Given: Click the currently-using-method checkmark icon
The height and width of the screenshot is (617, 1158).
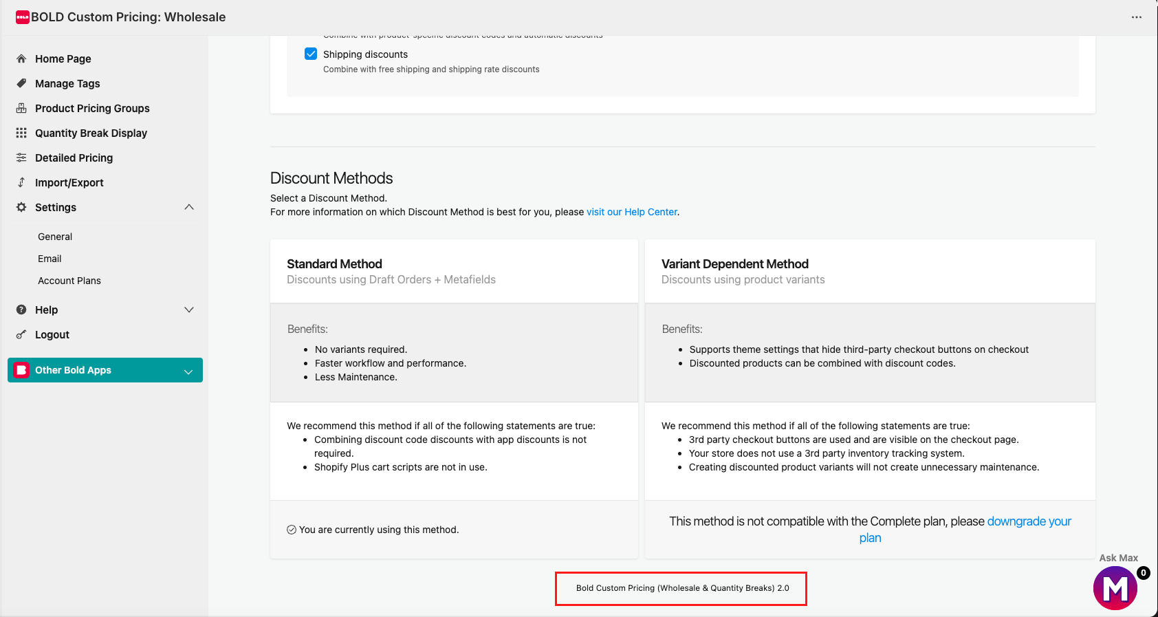Looking at the screenshot, I should coord(292,530).
